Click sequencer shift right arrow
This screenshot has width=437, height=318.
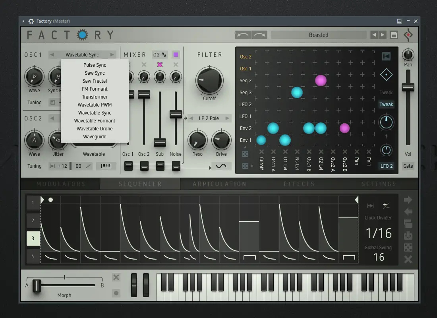[x=408, y=200]
